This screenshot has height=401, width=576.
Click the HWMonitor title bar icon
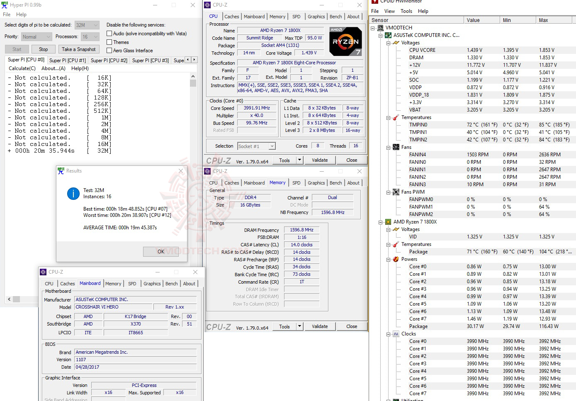coord(375,1)
